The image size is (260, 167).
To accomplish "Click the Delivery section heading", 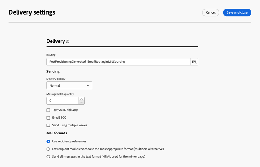I will click(x=55, y=41).
